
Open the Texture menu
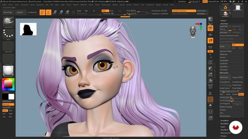[136, 5]
